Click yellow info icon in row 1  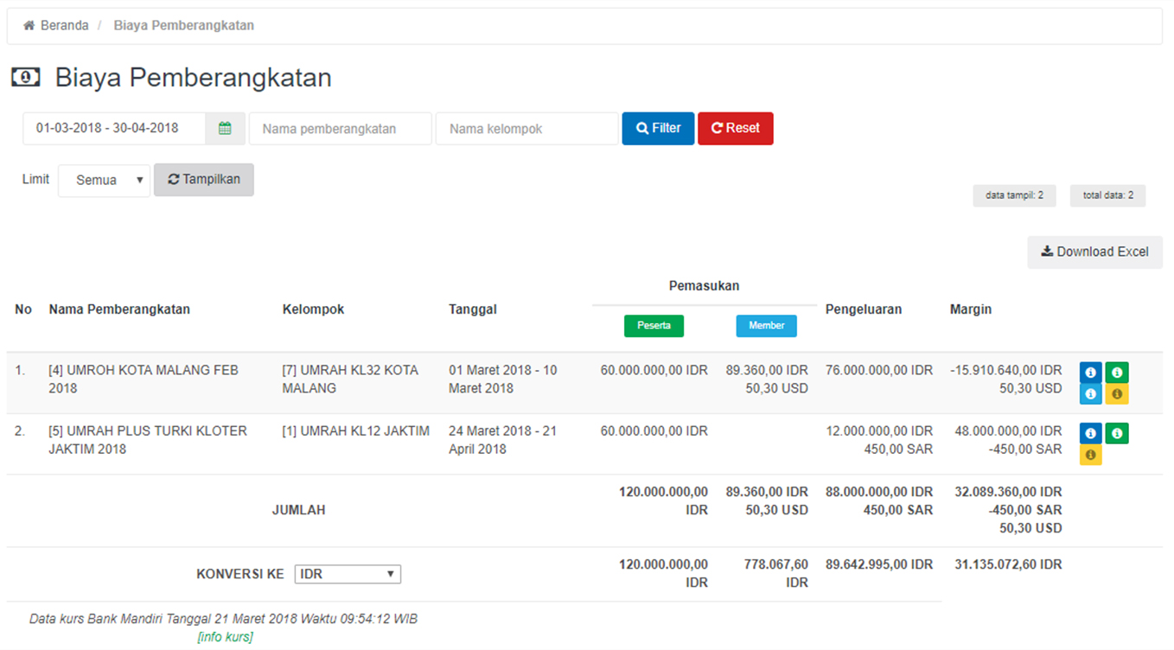1117,394
